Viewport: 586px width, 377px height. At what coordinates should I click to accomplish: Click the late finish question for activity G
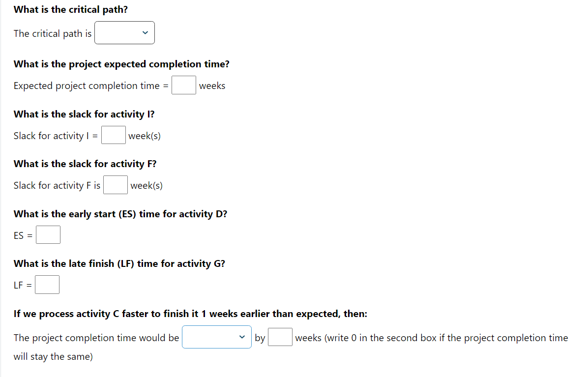(119, 263)
